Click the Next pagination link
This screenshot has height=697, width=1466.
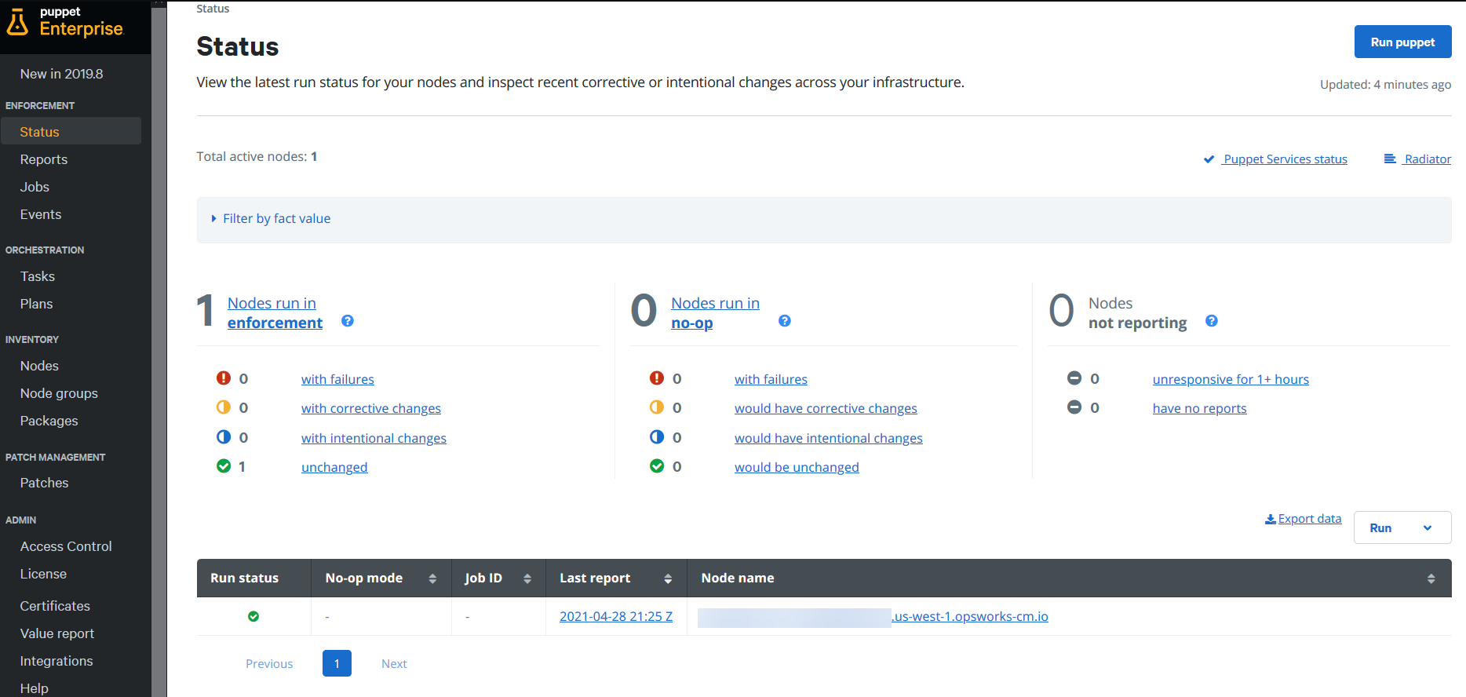pyautogui.click(x=394, y=664)
